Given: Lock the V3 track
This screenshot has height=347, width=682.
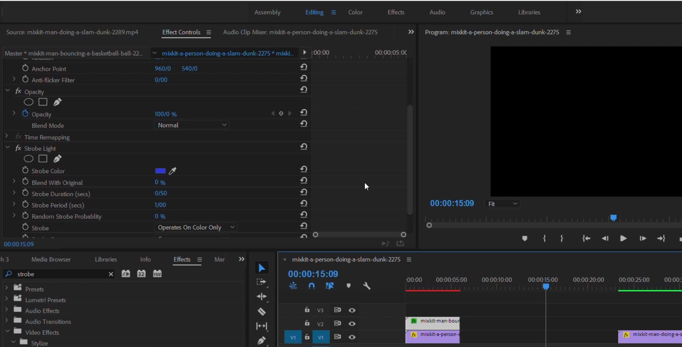Looking at the screenshot, I should pyautogui.click(x=307, y=310).
